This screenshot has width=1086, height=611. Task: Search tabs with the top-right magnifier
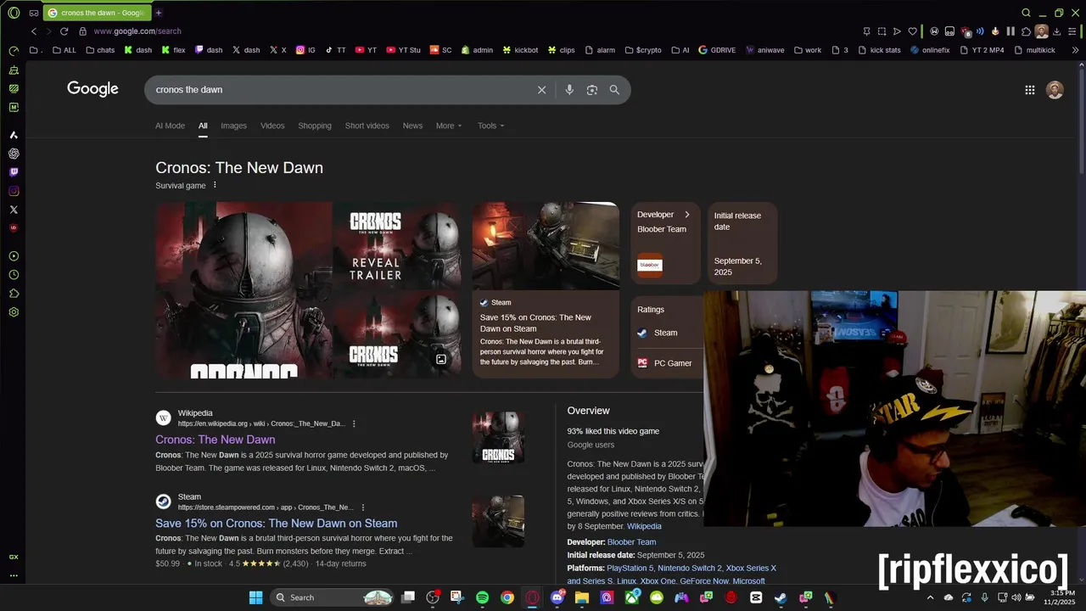point(1026,13)
